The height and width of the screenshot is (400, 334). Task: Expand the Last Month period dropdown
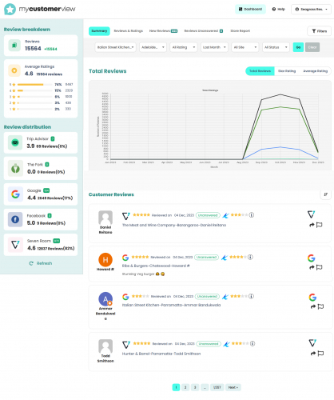214,47
